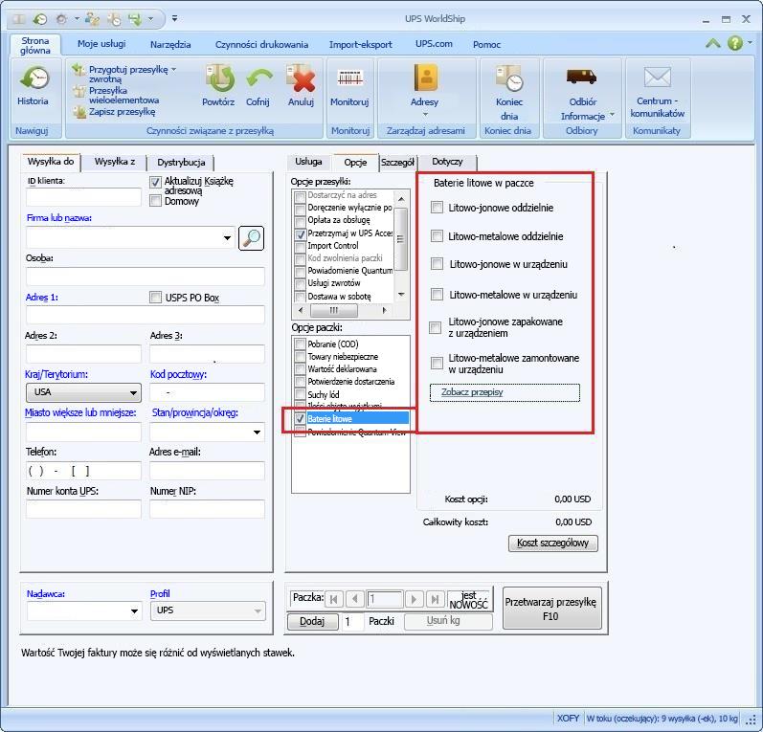Check Litowo-metalowe zamontowane w urządzeniu
Screen dimensions: 763x732
click(x=437, y=363)
